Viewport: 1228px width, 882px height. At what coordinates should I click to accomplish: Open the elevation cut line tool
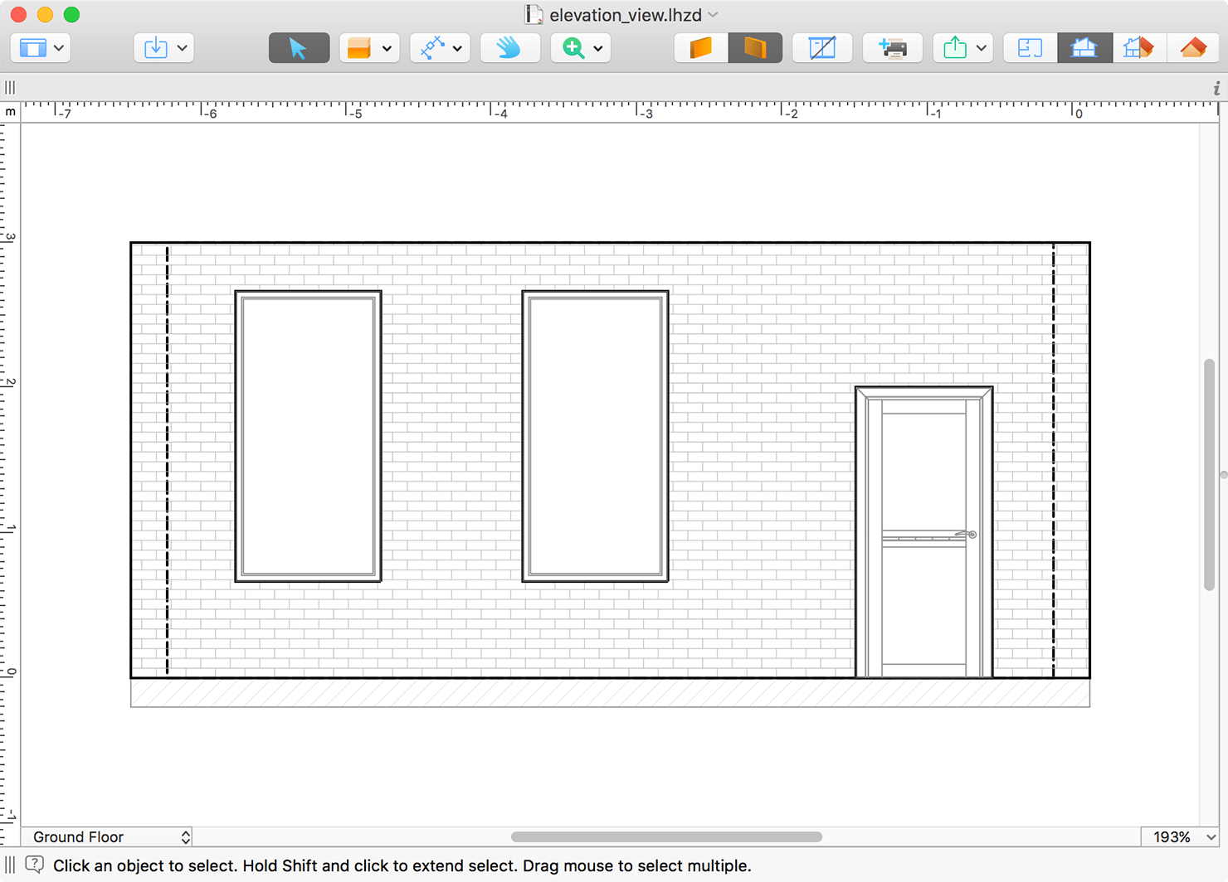(x=821, y=48)
